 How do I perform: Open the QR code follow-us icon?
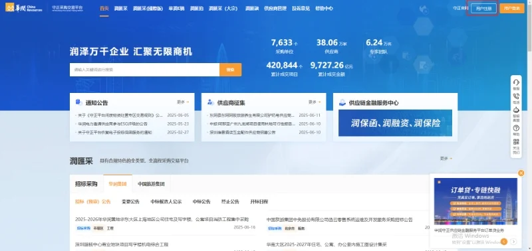point(516,141)
